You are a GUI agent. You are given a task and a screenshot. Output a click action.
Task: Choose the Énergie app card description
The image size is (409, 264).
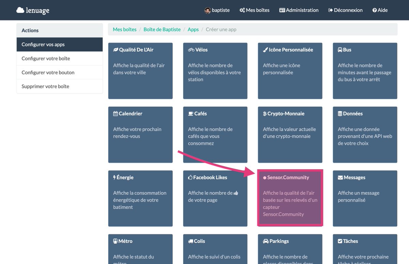pyautogui.click(x=140, y=200)
